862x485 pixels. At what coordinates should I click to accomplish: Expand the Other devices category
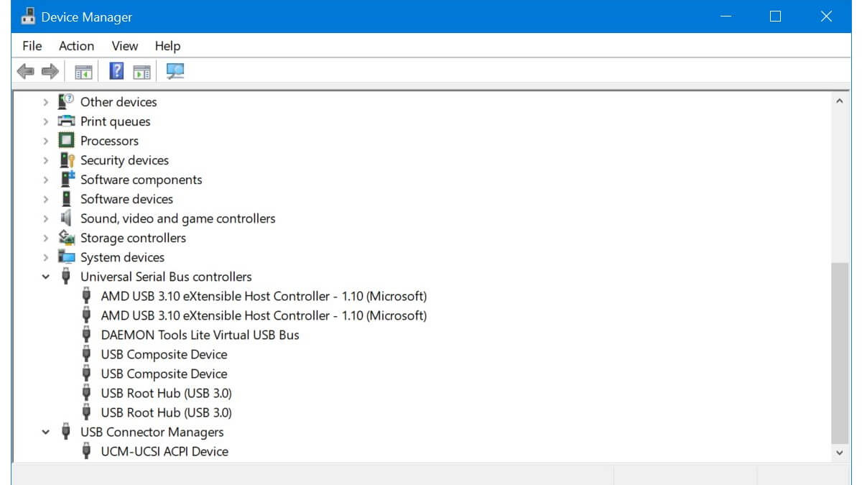[x=46, y=102]
